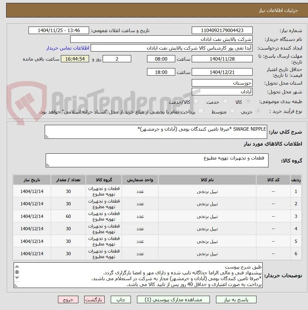The image size is (308, 310).
Task: Click scroll up arrow in buyer notes
Action: click(x=17, y=267)
